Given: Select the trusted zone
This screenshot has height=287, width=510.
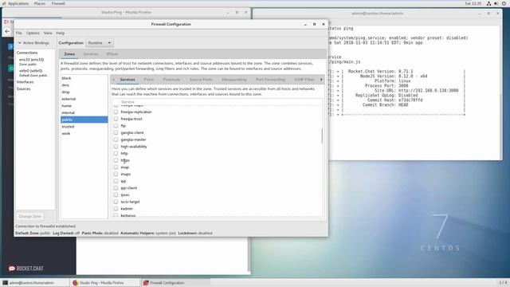Looking at the screenshot, I should click(x=84, y=127).
